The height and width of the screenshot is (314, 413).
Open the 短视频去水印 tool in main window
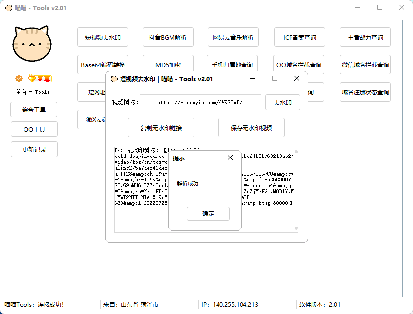click(103, 37)
